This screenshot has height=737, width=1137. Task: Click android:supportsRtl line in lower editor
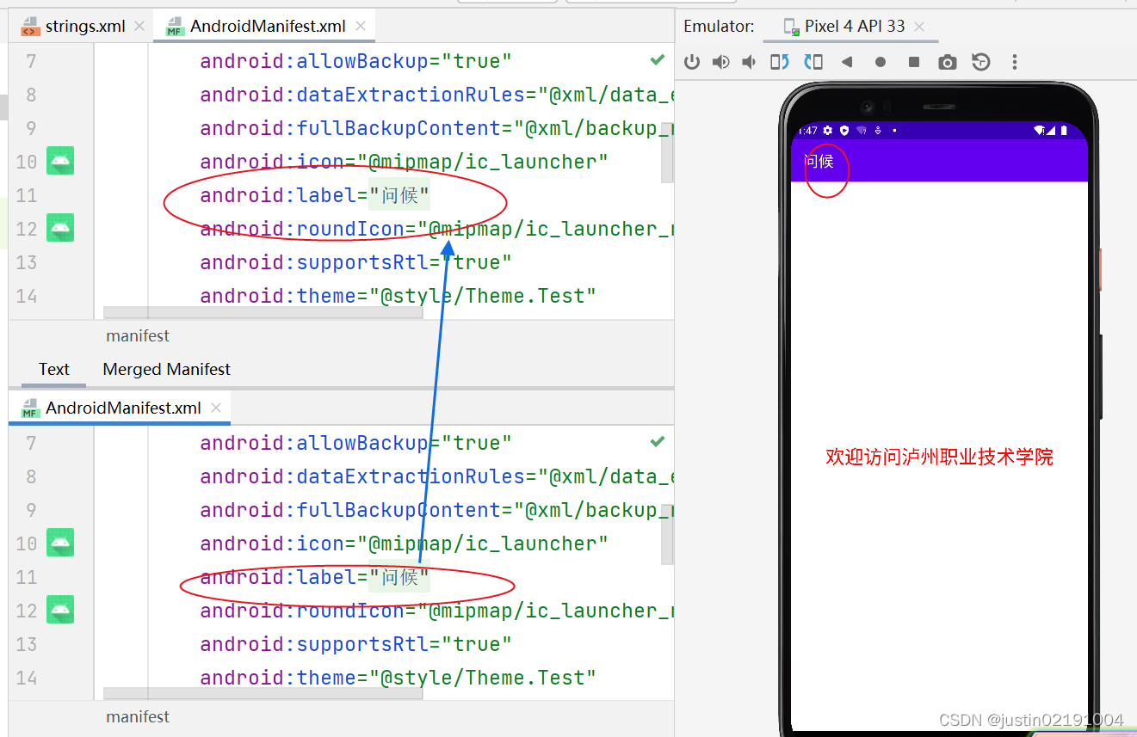[x=356, y=644]
